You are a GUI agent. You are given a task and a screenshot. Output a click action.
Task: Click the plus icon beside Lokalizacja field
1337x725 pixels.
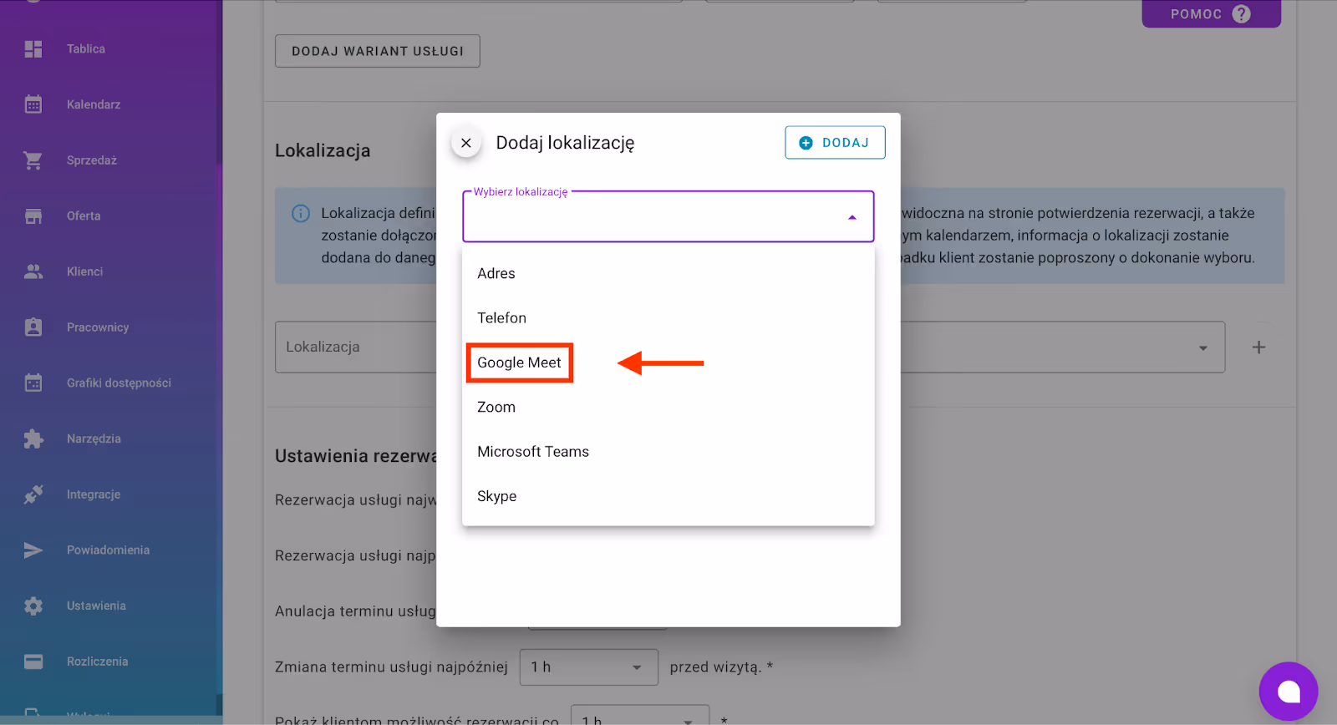1258,347
